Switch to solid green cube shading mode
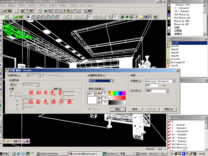 pos(16,17)
